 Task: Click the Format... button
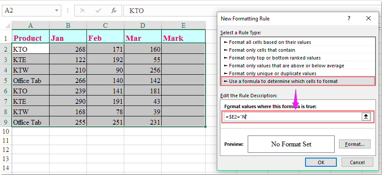[355, 144]
